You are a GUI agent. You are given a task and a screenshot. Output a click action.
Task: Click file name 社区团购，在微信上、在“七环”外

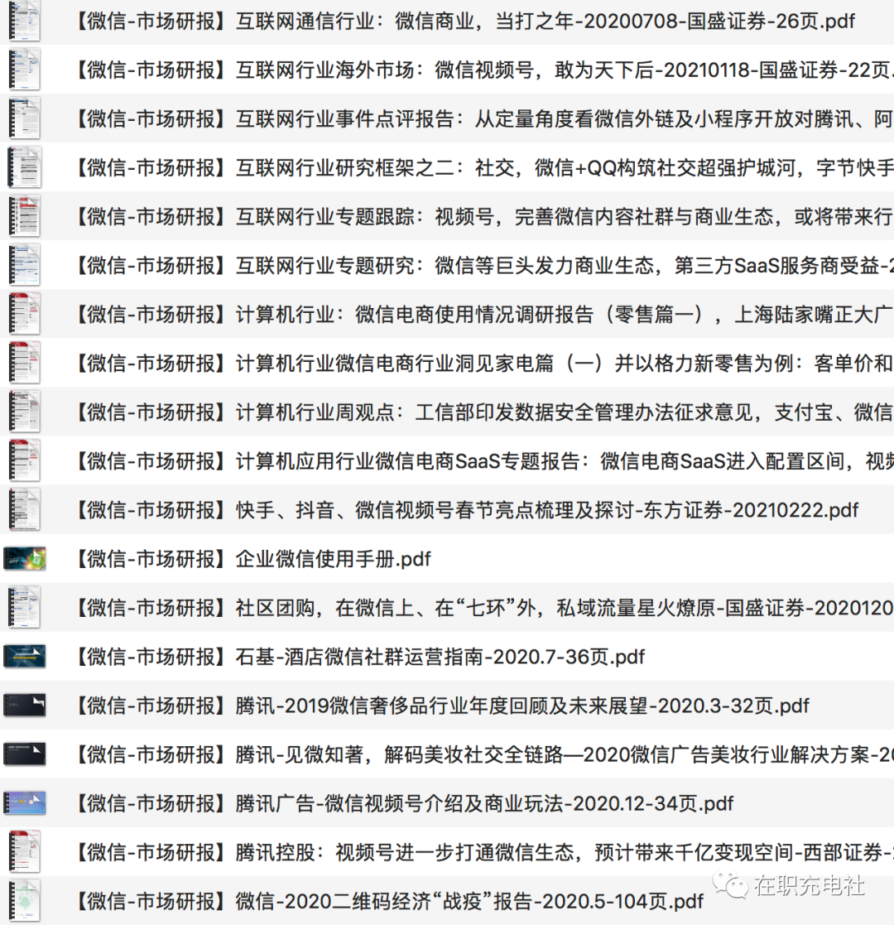tap(485, 608)
